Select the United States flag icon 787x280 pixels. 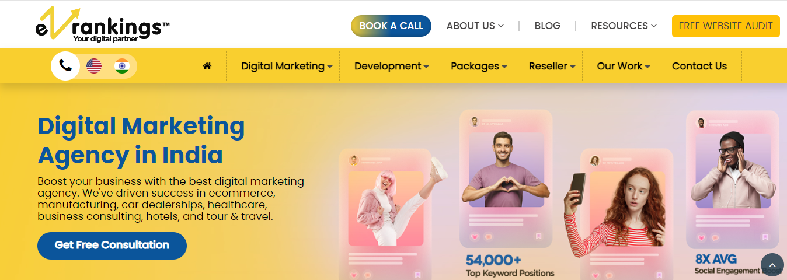[x=94, y=66]
